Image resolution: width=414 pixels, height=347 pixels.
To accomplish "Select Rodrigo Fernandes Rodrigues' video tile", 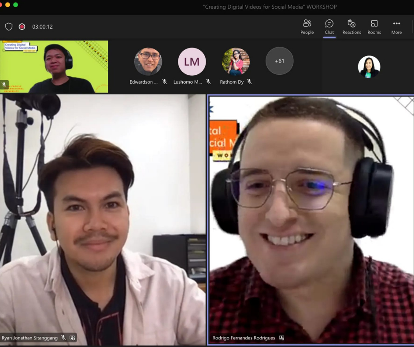I will (311, 220).
